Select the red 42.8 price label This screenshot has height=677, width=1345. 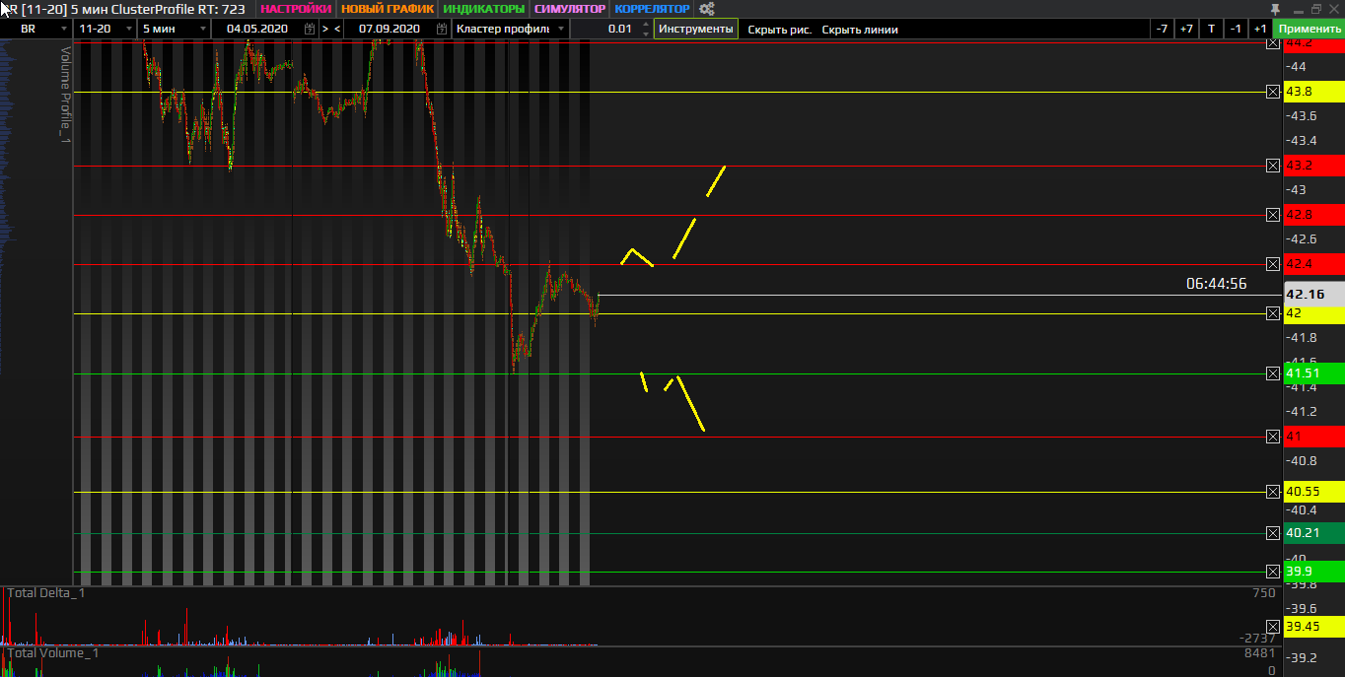pos(1313,215)
